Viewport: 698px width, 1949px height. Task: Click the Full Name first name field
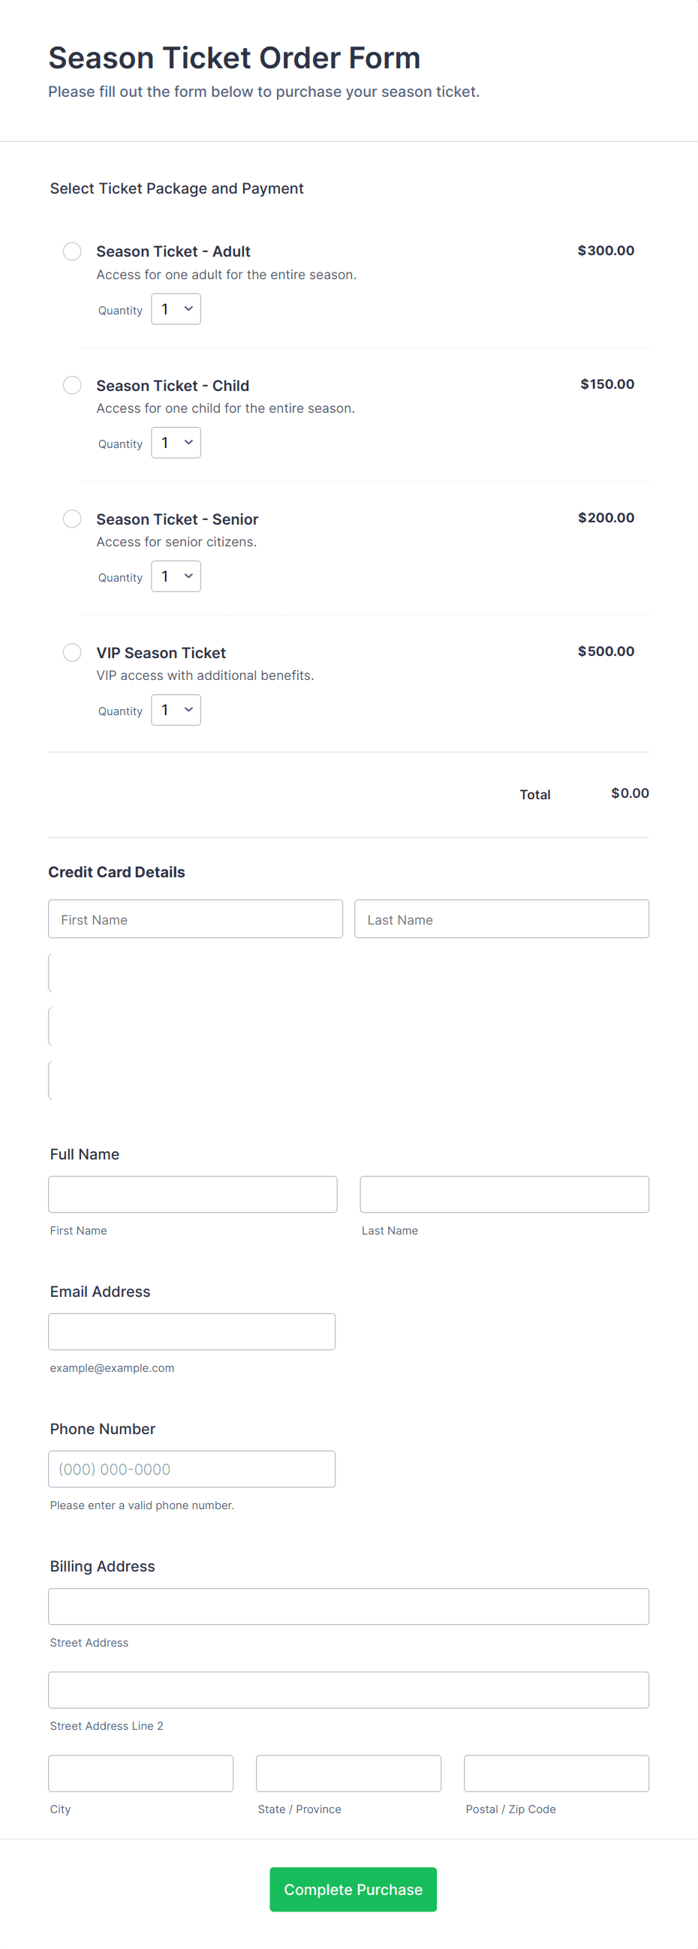coord(192,1194)
